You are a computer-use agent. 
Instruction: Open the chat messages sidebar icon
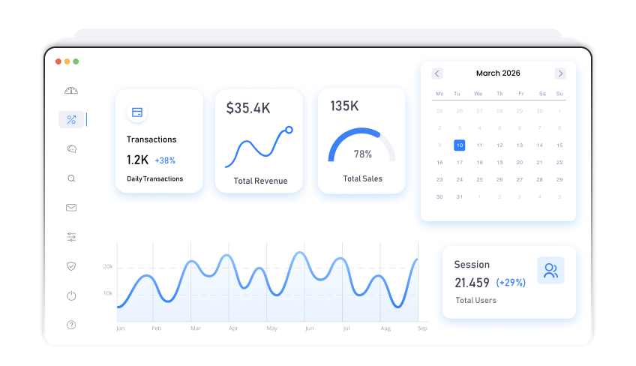pos(71,149)
